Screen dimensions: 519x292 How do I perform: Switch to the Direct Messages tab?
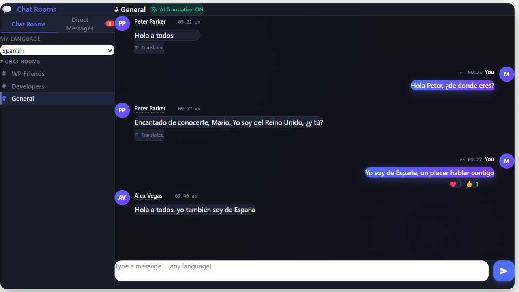80,24
